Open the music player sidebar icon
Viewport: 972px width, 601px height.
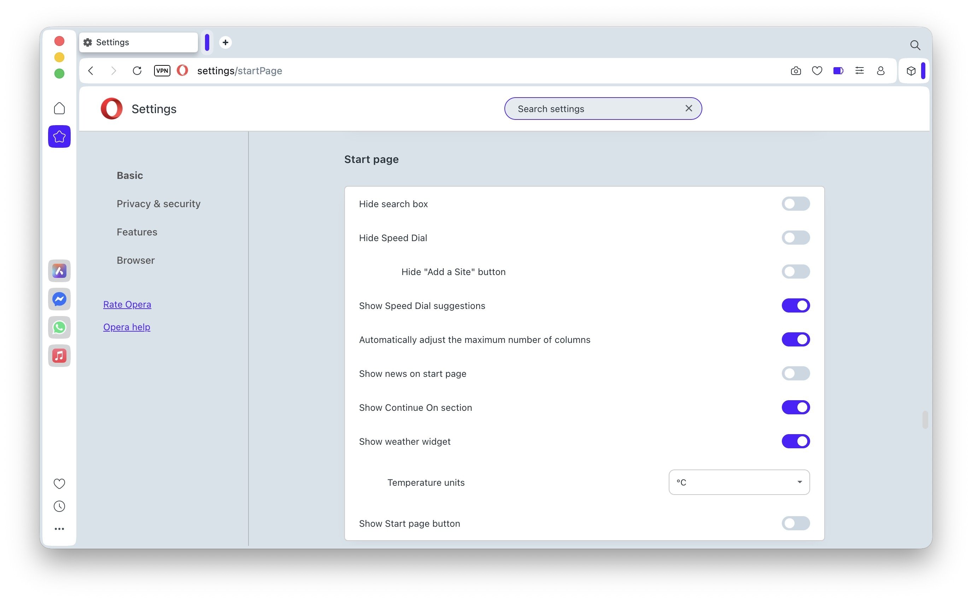[59, 356]
